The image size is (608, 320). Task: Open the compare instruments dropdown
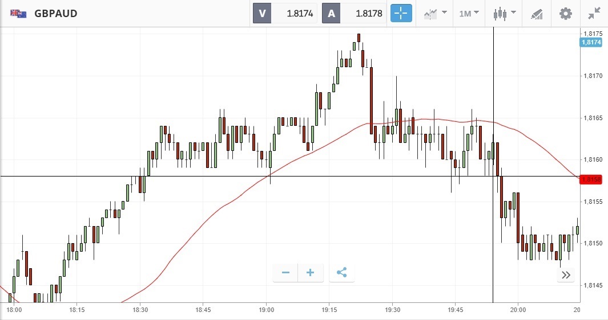[x=434, y=13]
